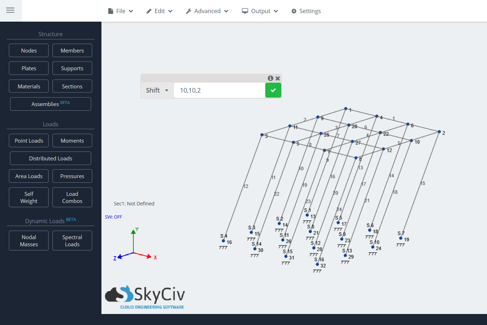Open the Plates panel
Image resolution: width=487 pixels, height=325 pixels.
pos(29,68)
